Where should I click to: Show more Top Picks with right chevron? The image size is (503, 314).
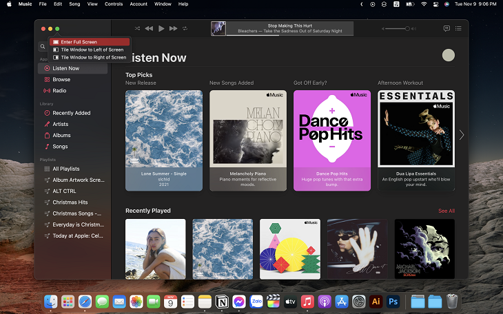462,135
